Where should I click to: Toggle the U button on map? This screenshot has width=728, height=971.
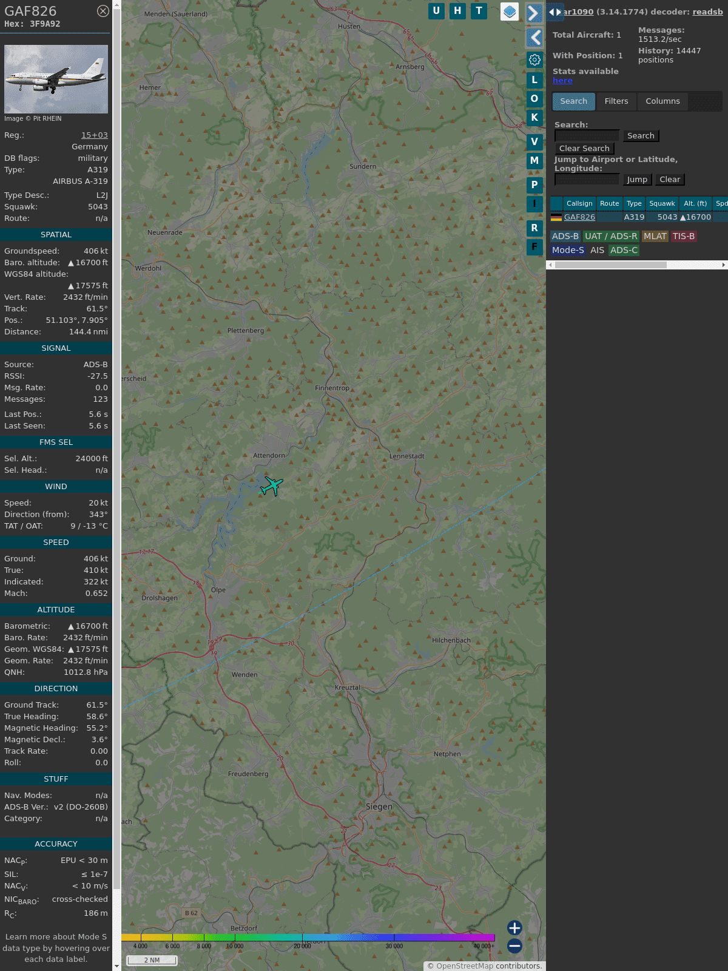tap(436, 11)
